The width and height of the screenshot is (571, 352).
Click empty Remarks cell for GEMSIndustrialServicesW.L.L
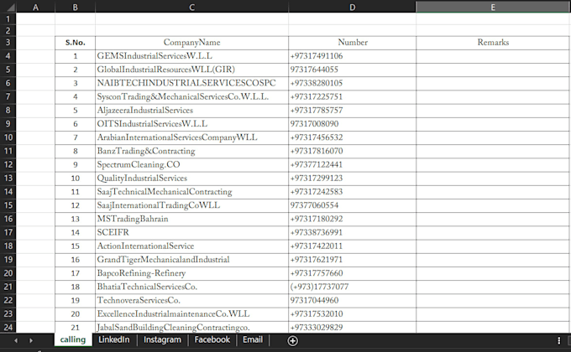coord(493,56)
